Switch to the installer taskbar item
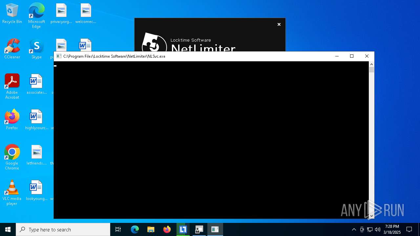 (199, 229)
